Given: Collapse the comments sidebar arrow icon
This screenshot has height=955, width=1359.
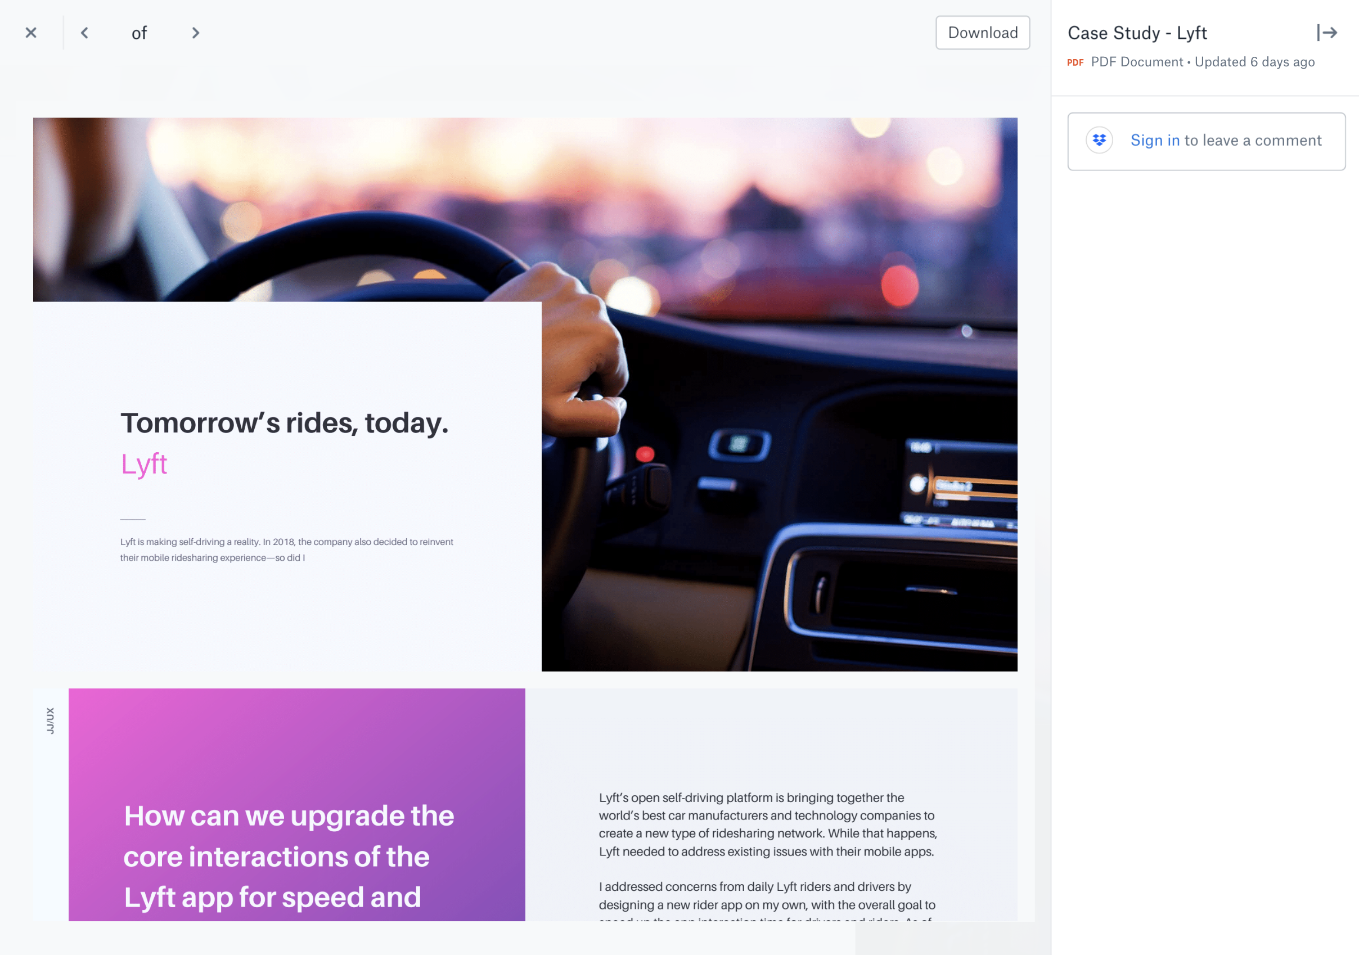Looking at the screenshot, I should click(x=1327, y=33).
